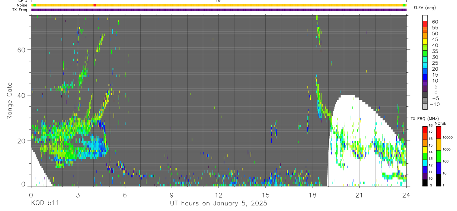
Task: Click the red 55–60 segment of ELEV color bar
Action: point(425,25)
